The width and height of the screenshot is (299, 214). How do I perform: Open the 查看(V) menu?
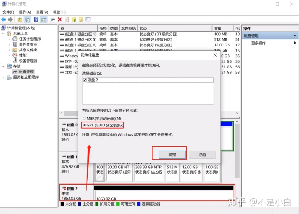pyautogui.click(x=42, y=12)
